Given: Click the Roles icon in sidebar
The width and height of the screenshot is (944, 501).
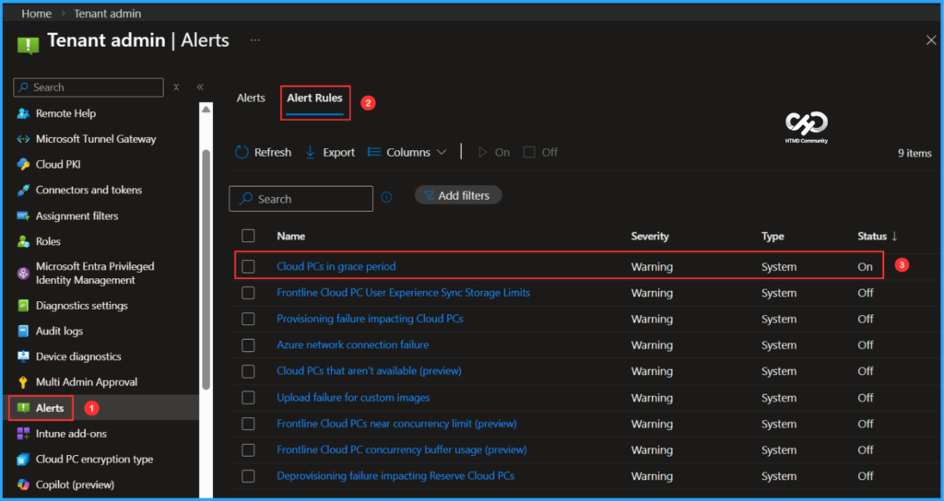Looking at the screenshot, I should pyautogui.click(x=23, y=241).
